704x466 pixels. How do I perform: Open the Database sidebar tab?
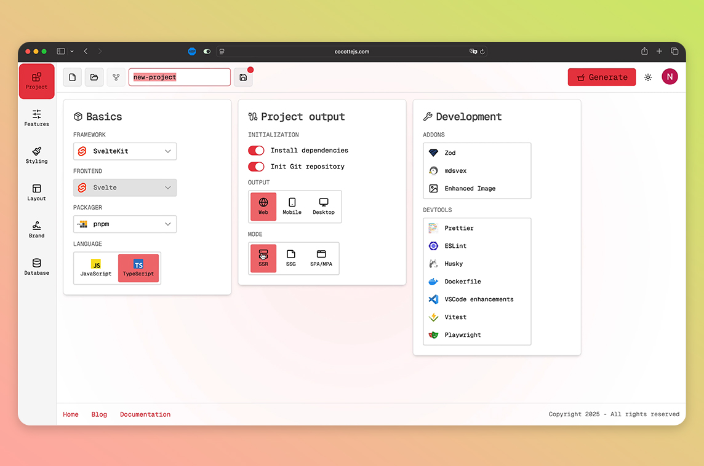tap(37, 267)
